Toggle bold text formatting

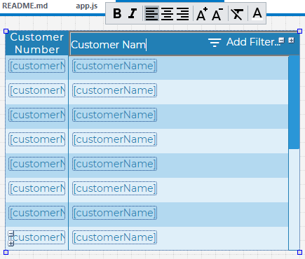(117, 13)
